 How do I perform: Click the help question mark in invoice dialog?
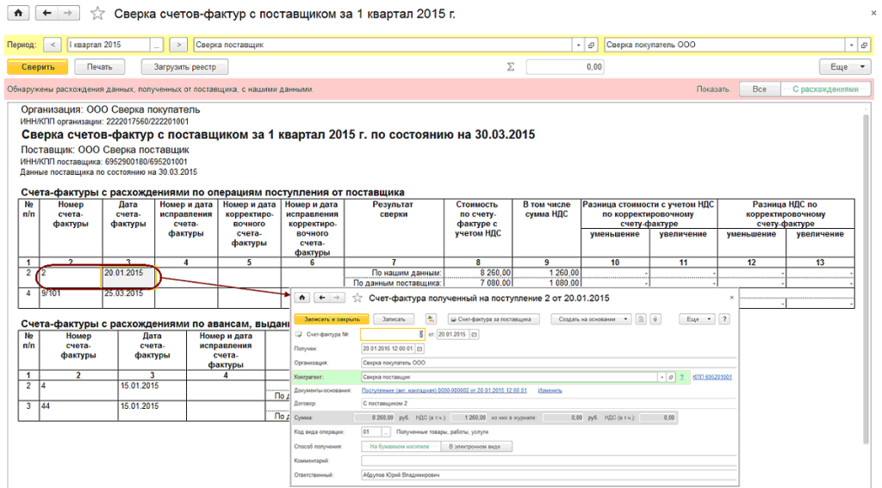tap(724, 318)
